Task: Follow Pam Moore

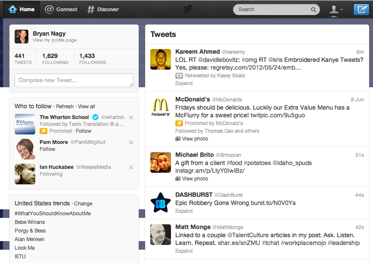Action: coord(47,149)
